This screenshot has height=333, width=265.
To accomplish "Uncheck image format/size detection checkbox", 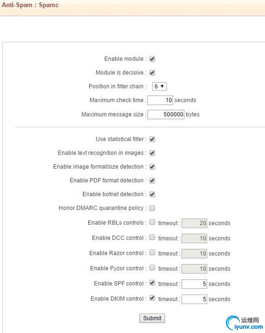I will [x=152, y=167].
